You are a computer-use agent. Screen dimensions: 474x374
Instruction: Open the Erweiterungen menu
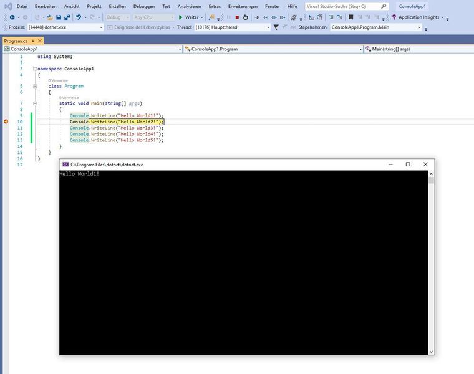243,6
